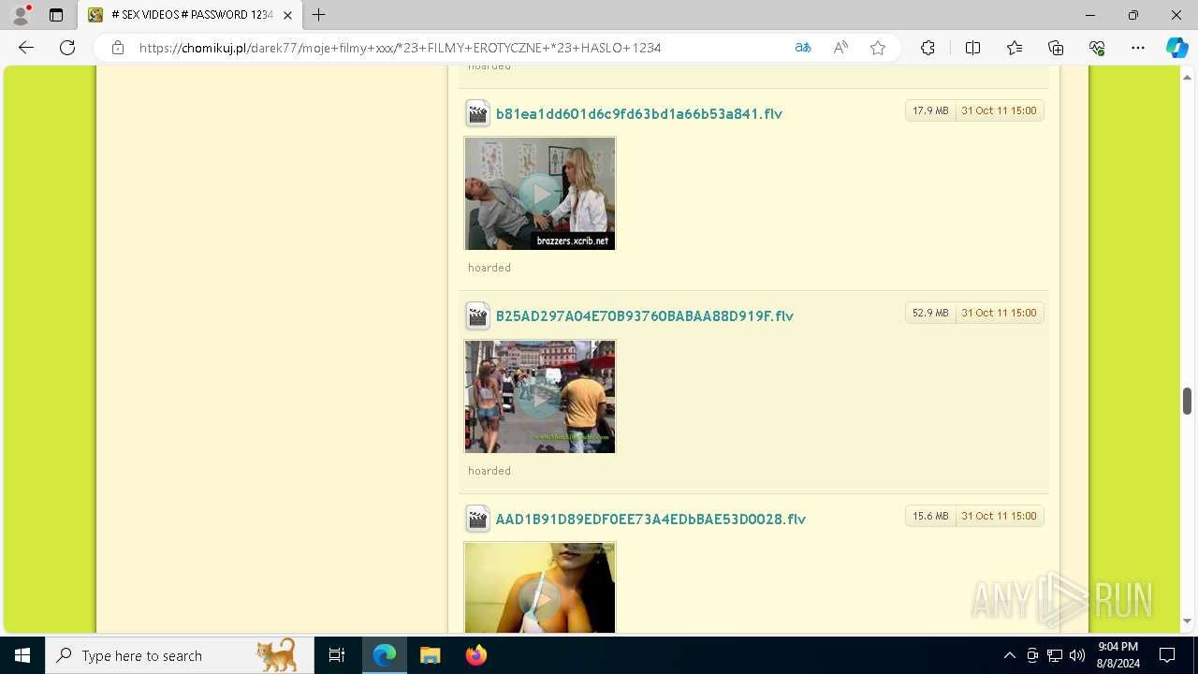
Task: Open Firefox from taskbar
Action: click(x=475, y=655)
